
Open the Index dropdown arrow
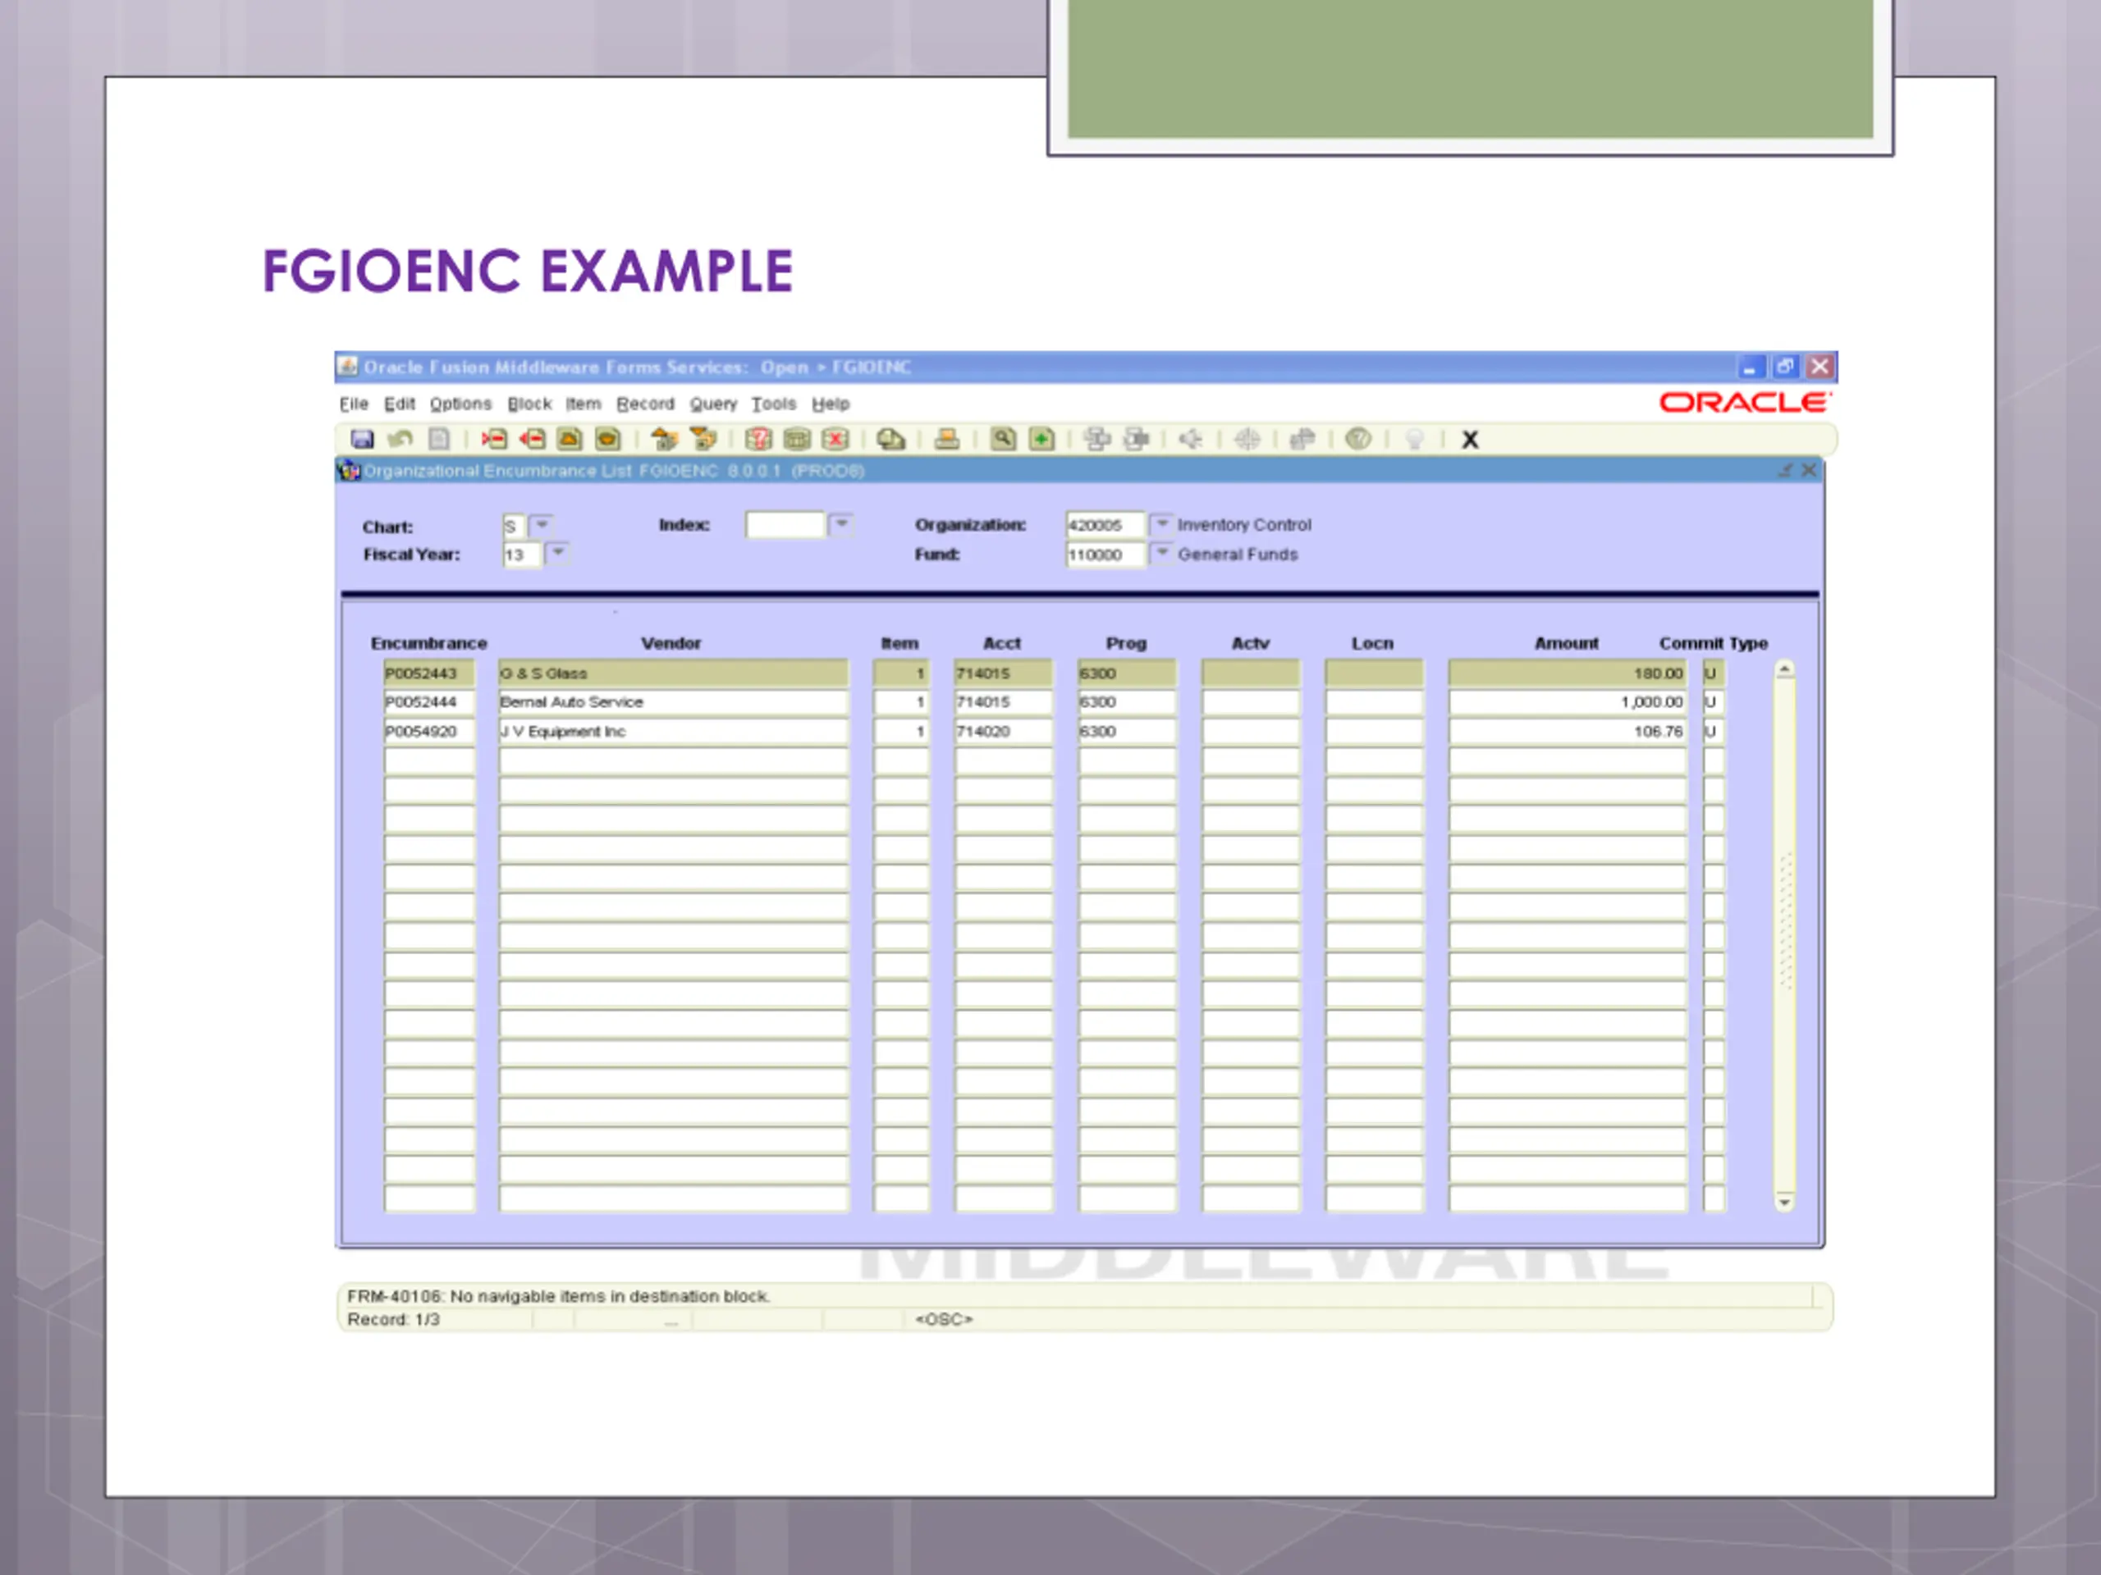coord(841,524)
